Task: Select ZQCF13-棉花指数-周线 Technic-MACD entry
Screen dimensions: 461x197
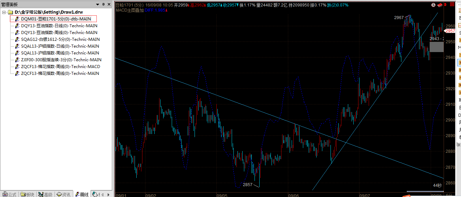Action: (x=60, y=67)
